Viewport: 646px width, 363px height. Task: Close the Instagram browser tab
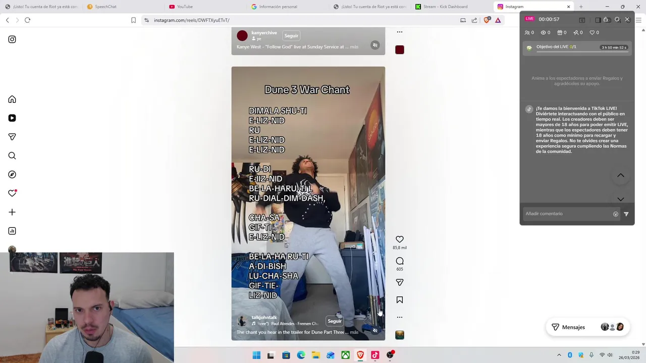568,7
